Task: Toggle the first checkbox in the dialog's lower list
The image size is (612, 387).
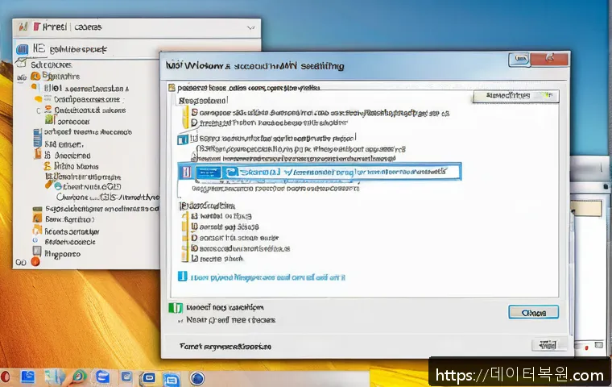Action: pos(194,215)
